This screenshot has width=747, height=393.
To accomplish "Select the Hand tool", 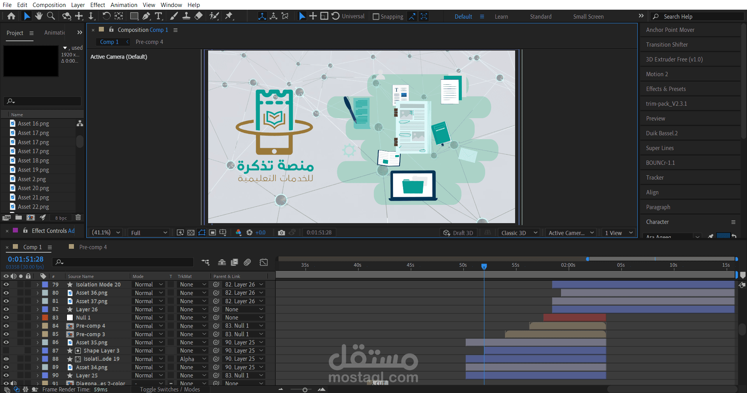I will point(39,16).
